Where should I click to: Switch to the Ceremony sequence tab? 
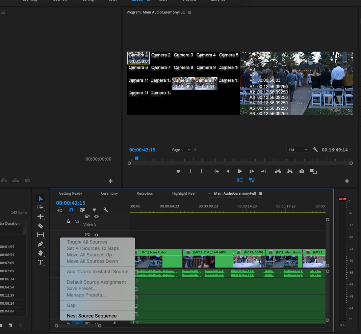(x=109, y=193)
